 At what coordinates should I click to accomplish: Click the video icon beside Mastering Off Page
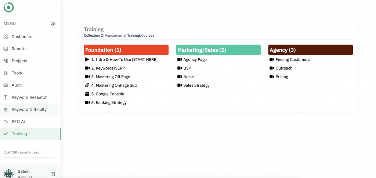(87, 77)
